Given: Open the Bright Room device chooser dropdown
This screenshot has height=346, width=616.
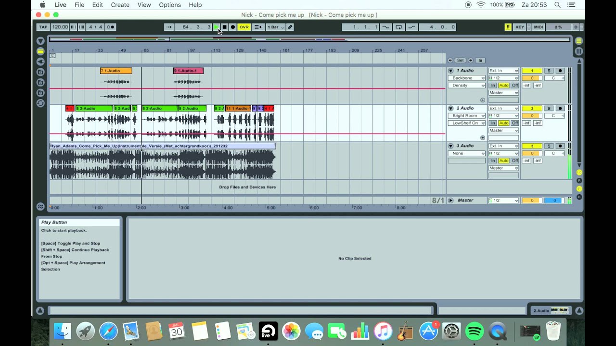Looking at the screenshot, I should tap(467, 115).
